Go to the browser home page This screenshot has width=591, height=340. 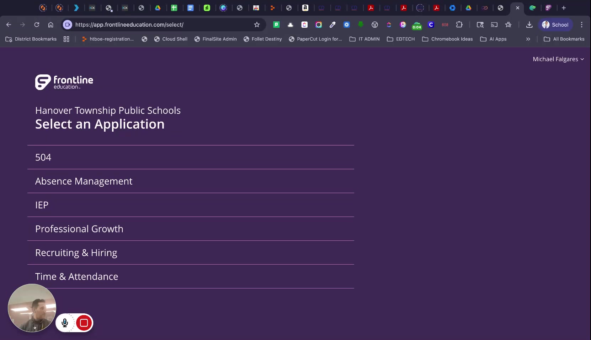point(51,25)
